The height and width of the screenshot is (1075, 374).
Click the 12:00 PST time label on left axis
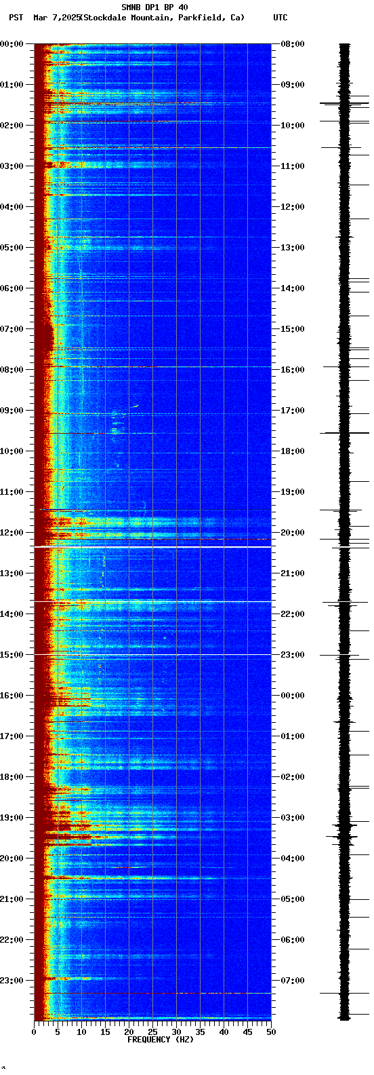pos(11,533)
